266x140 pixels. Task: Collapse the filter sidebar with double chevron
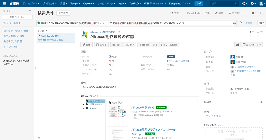click(x=30, y=11)
